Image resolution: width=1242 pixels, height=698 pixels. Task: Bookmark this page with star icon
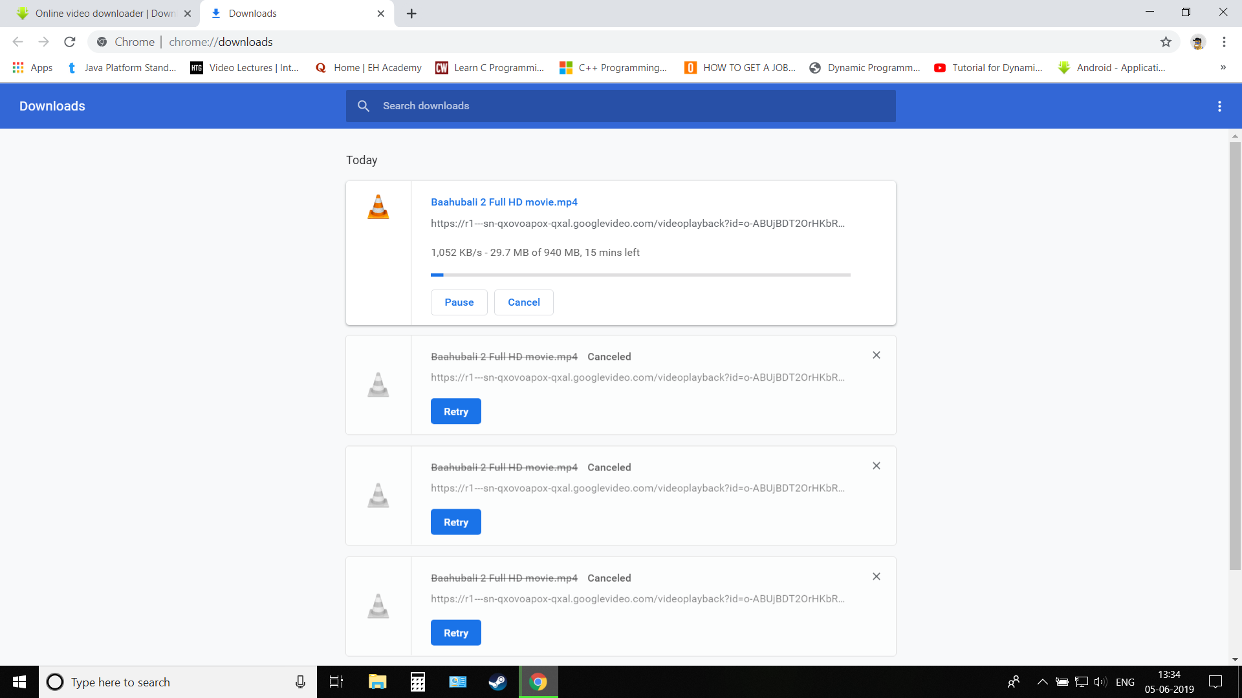tap(1166, 42)
